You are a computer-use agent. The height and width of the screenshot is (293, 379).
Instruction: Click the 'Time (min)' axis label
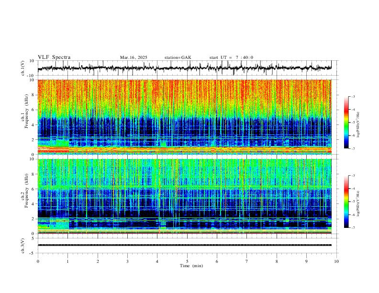pos(191,266)
